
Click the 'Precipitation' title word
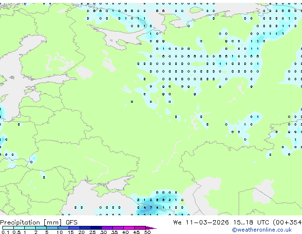pyautogui.click(x=20, y=223)
